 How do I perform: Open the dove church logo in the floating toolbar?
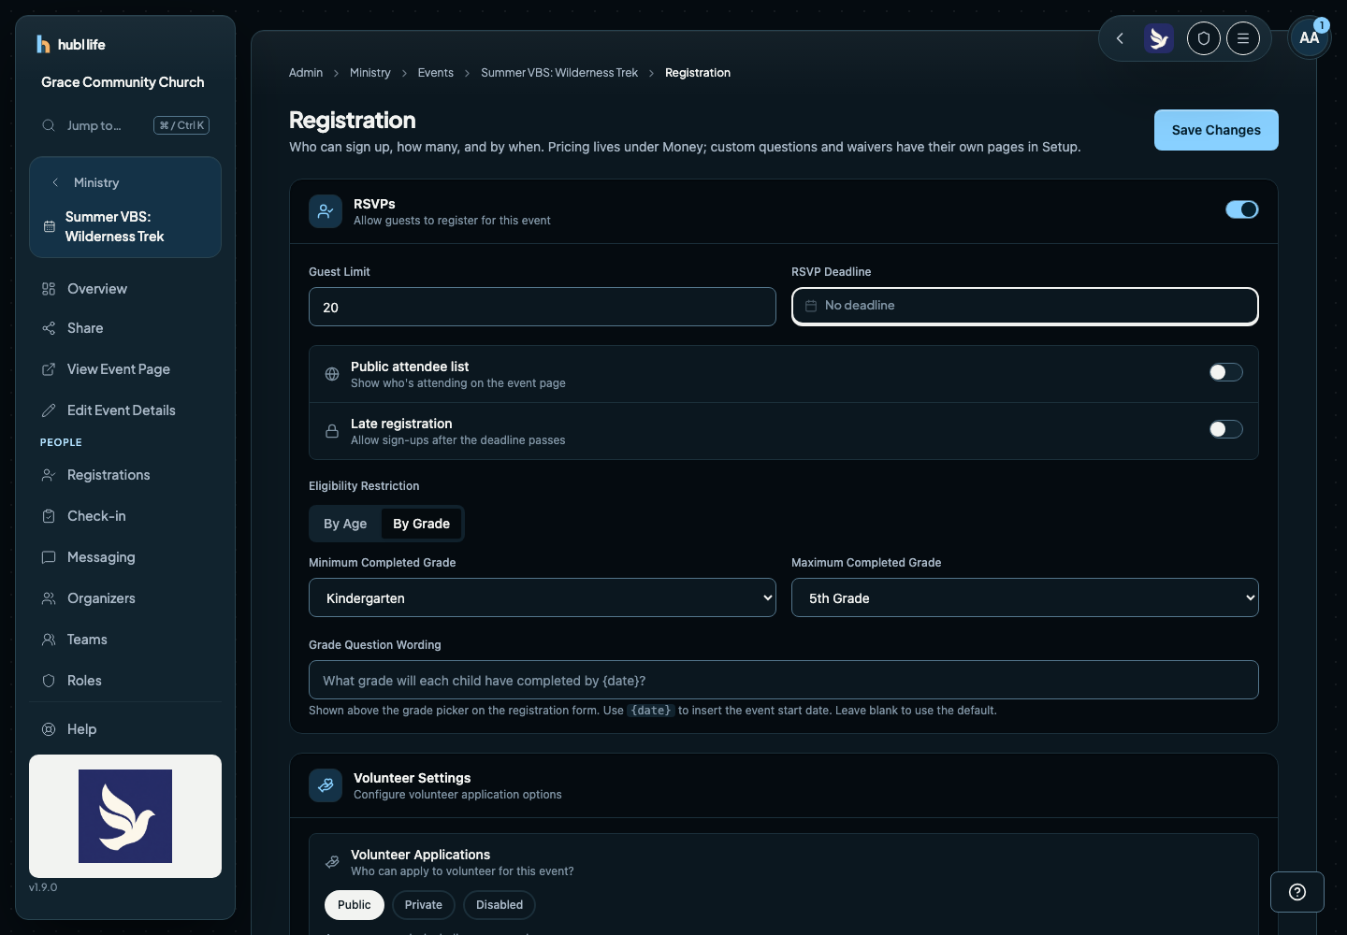(x=1159, y=38)
